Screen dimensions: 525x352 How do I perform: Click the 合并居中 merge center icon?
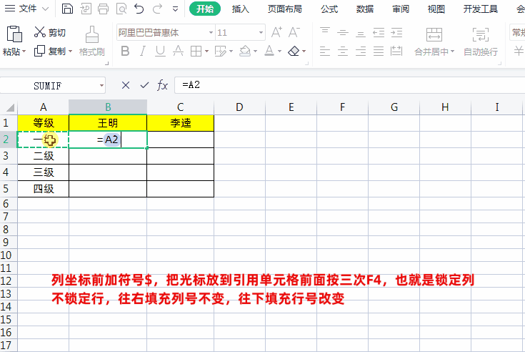(x=434, y=34)
